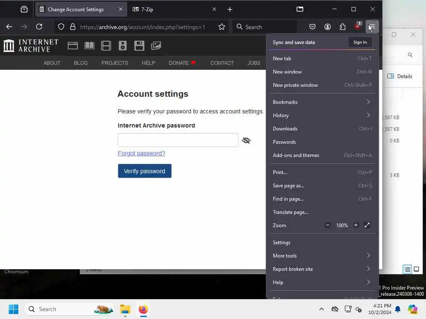The height and width of the screenshot is (319, 426).
Task: Open Add-ons and themes
Action: pyautogui.click(x=322, y=155)
